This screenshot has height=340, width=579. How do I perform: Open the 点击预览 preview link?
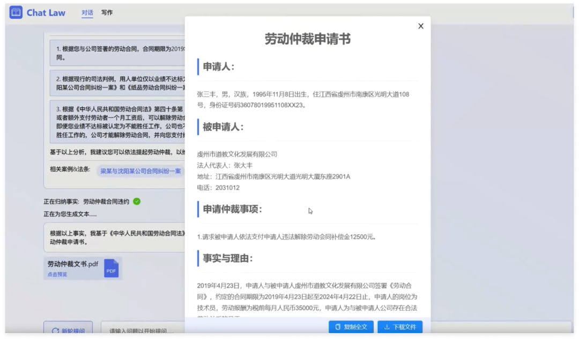pyautogui.click(x=57, y=275)
